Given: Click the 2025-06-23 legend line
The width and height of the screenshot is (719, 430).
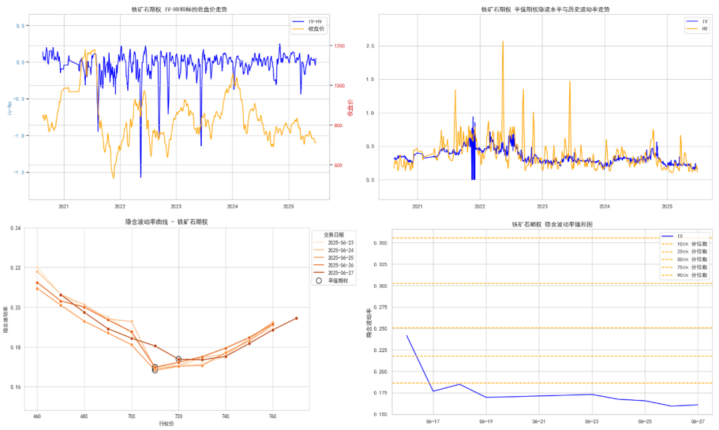Looking at the screenshot, I should coord(320,243).
